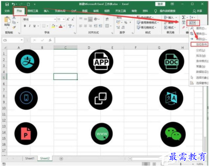Apply comma style number format
Viewport: 209px width, 167px height.
tap(130, 22)
